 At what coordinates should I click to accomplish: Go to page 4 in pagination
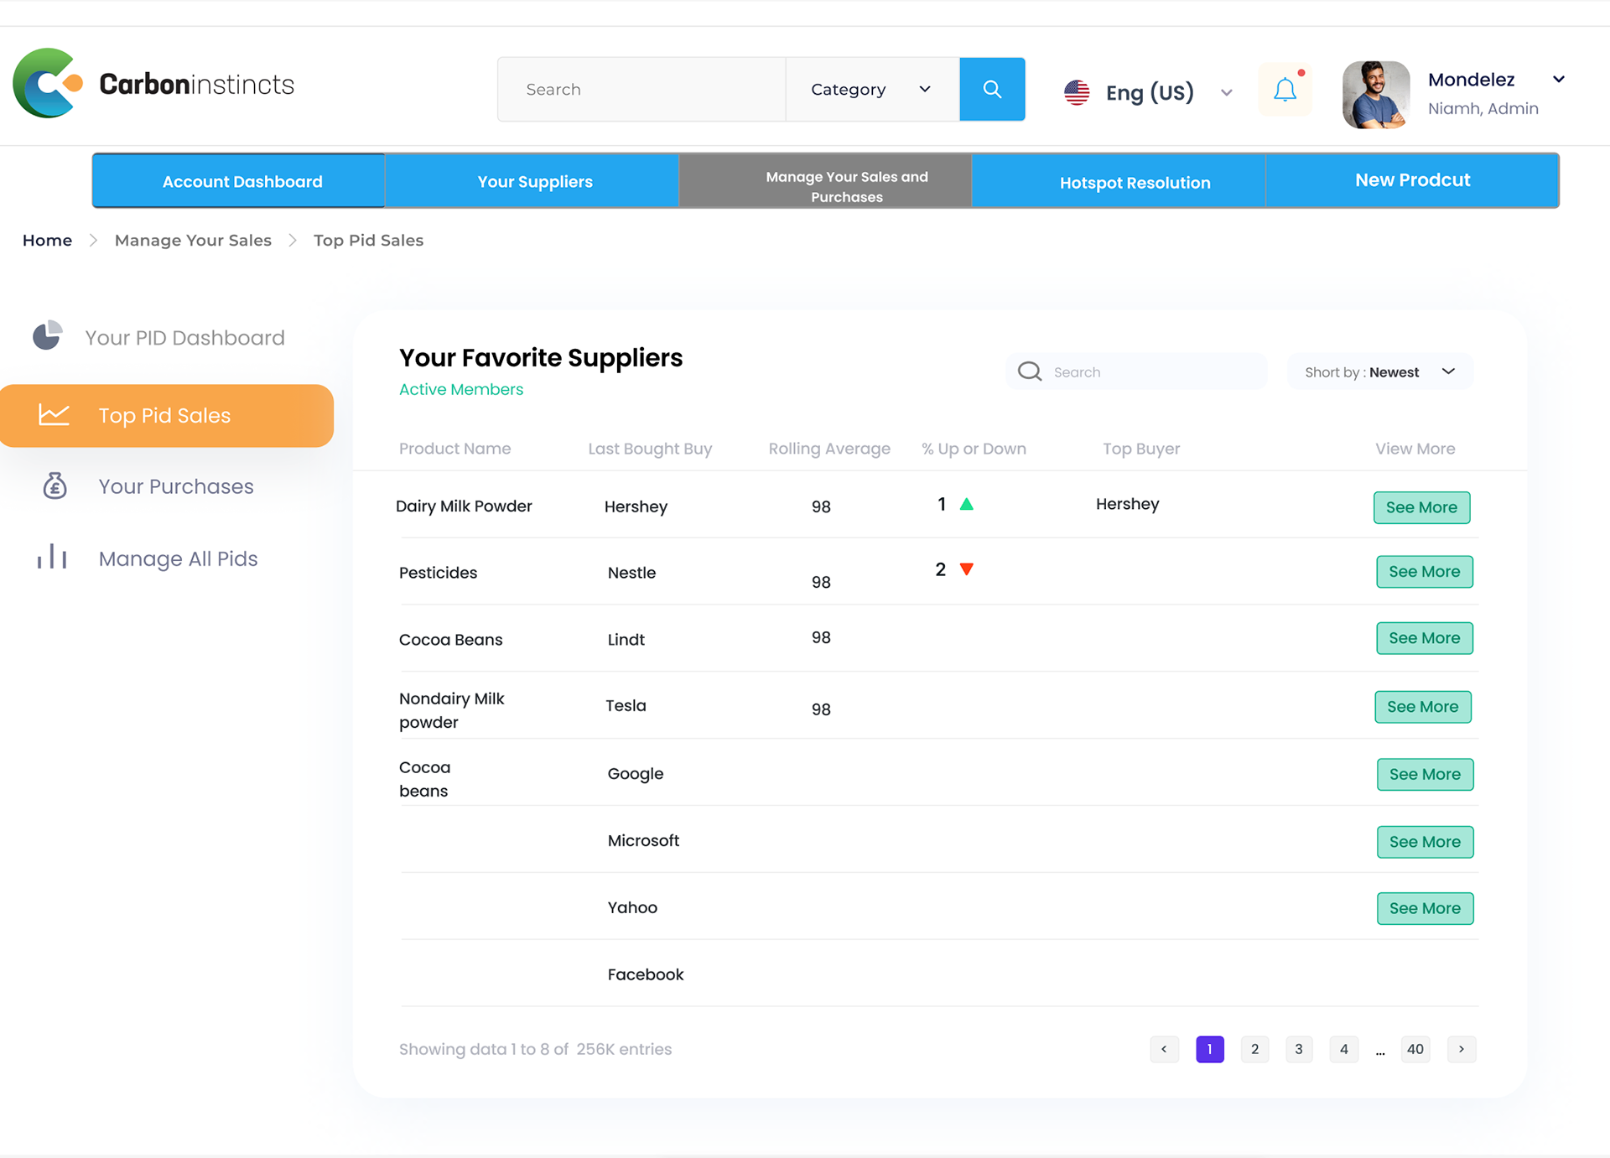pyautogui.click(x=1343, y=1049)
